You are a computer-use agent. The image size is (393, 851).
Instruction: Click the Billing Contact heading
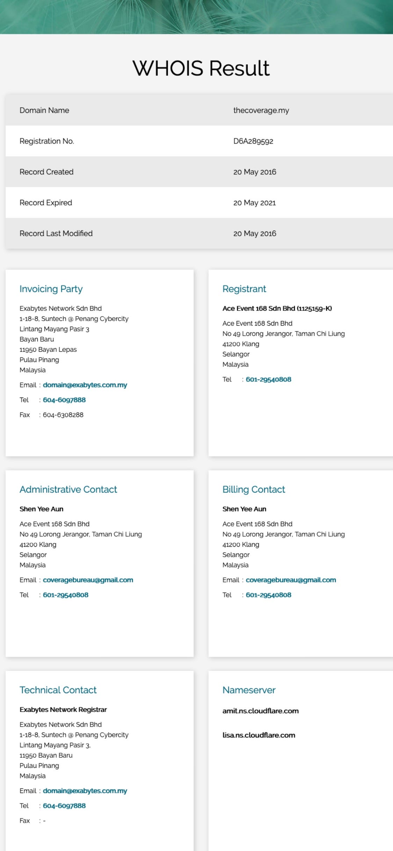pos(254,489)
